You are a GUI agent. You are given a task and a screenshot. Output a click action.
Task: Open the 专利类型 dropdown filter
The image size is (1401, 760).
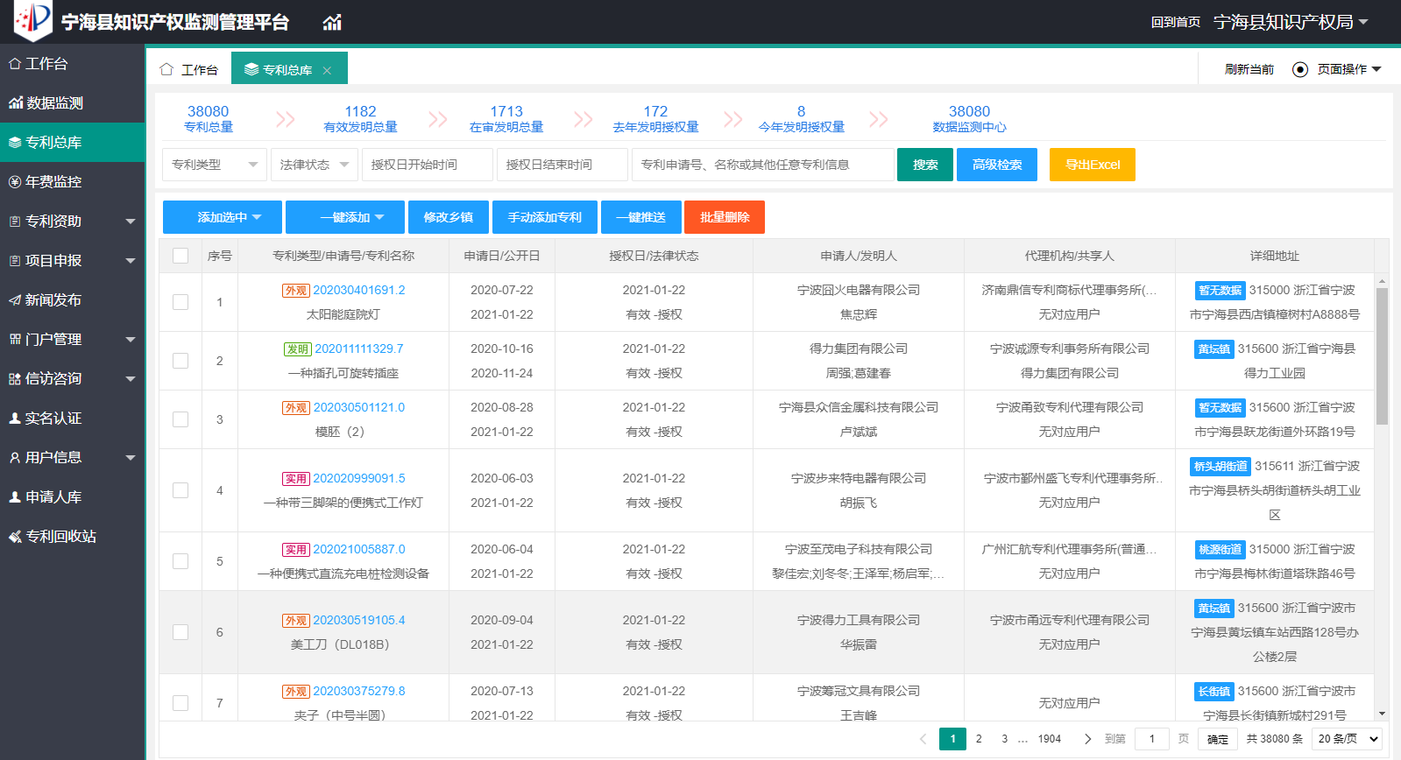click(214, 165)
